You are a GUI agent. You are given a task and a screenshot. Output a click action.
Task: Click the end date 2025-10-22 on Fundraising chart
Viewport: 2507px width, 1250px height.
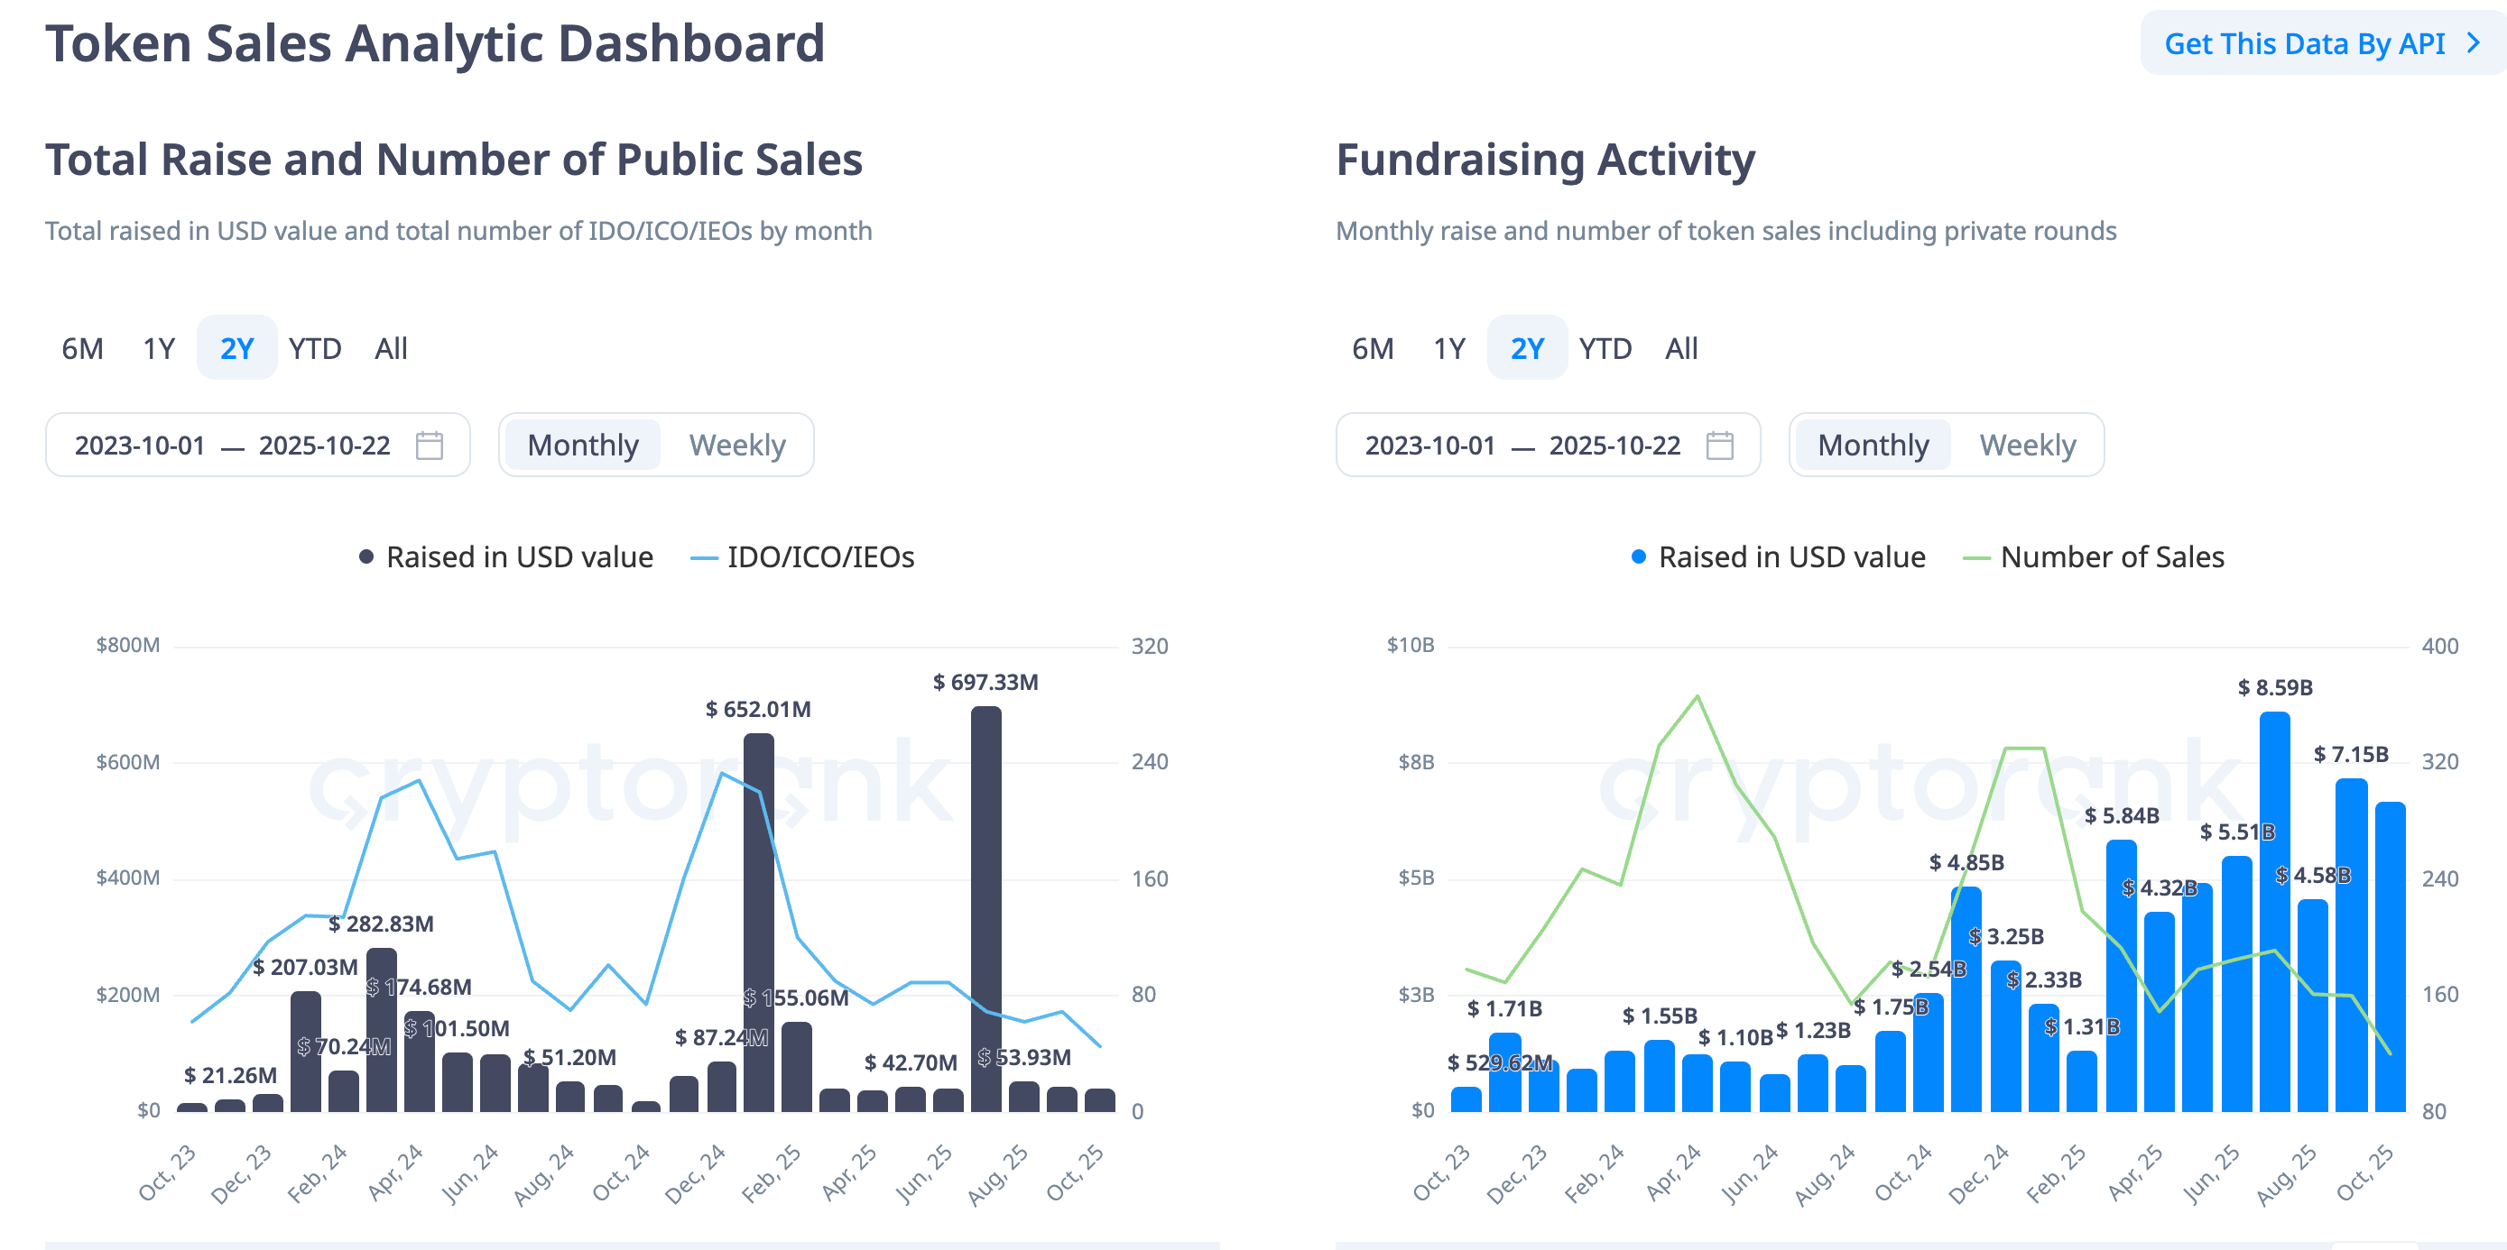(x=1614, y=445)
